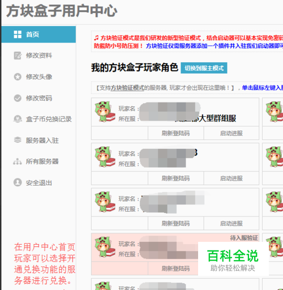This screenshot has width=283, height=290.
Task: Click 启动进服 in the third player card
Action: [x=231, y=224]
